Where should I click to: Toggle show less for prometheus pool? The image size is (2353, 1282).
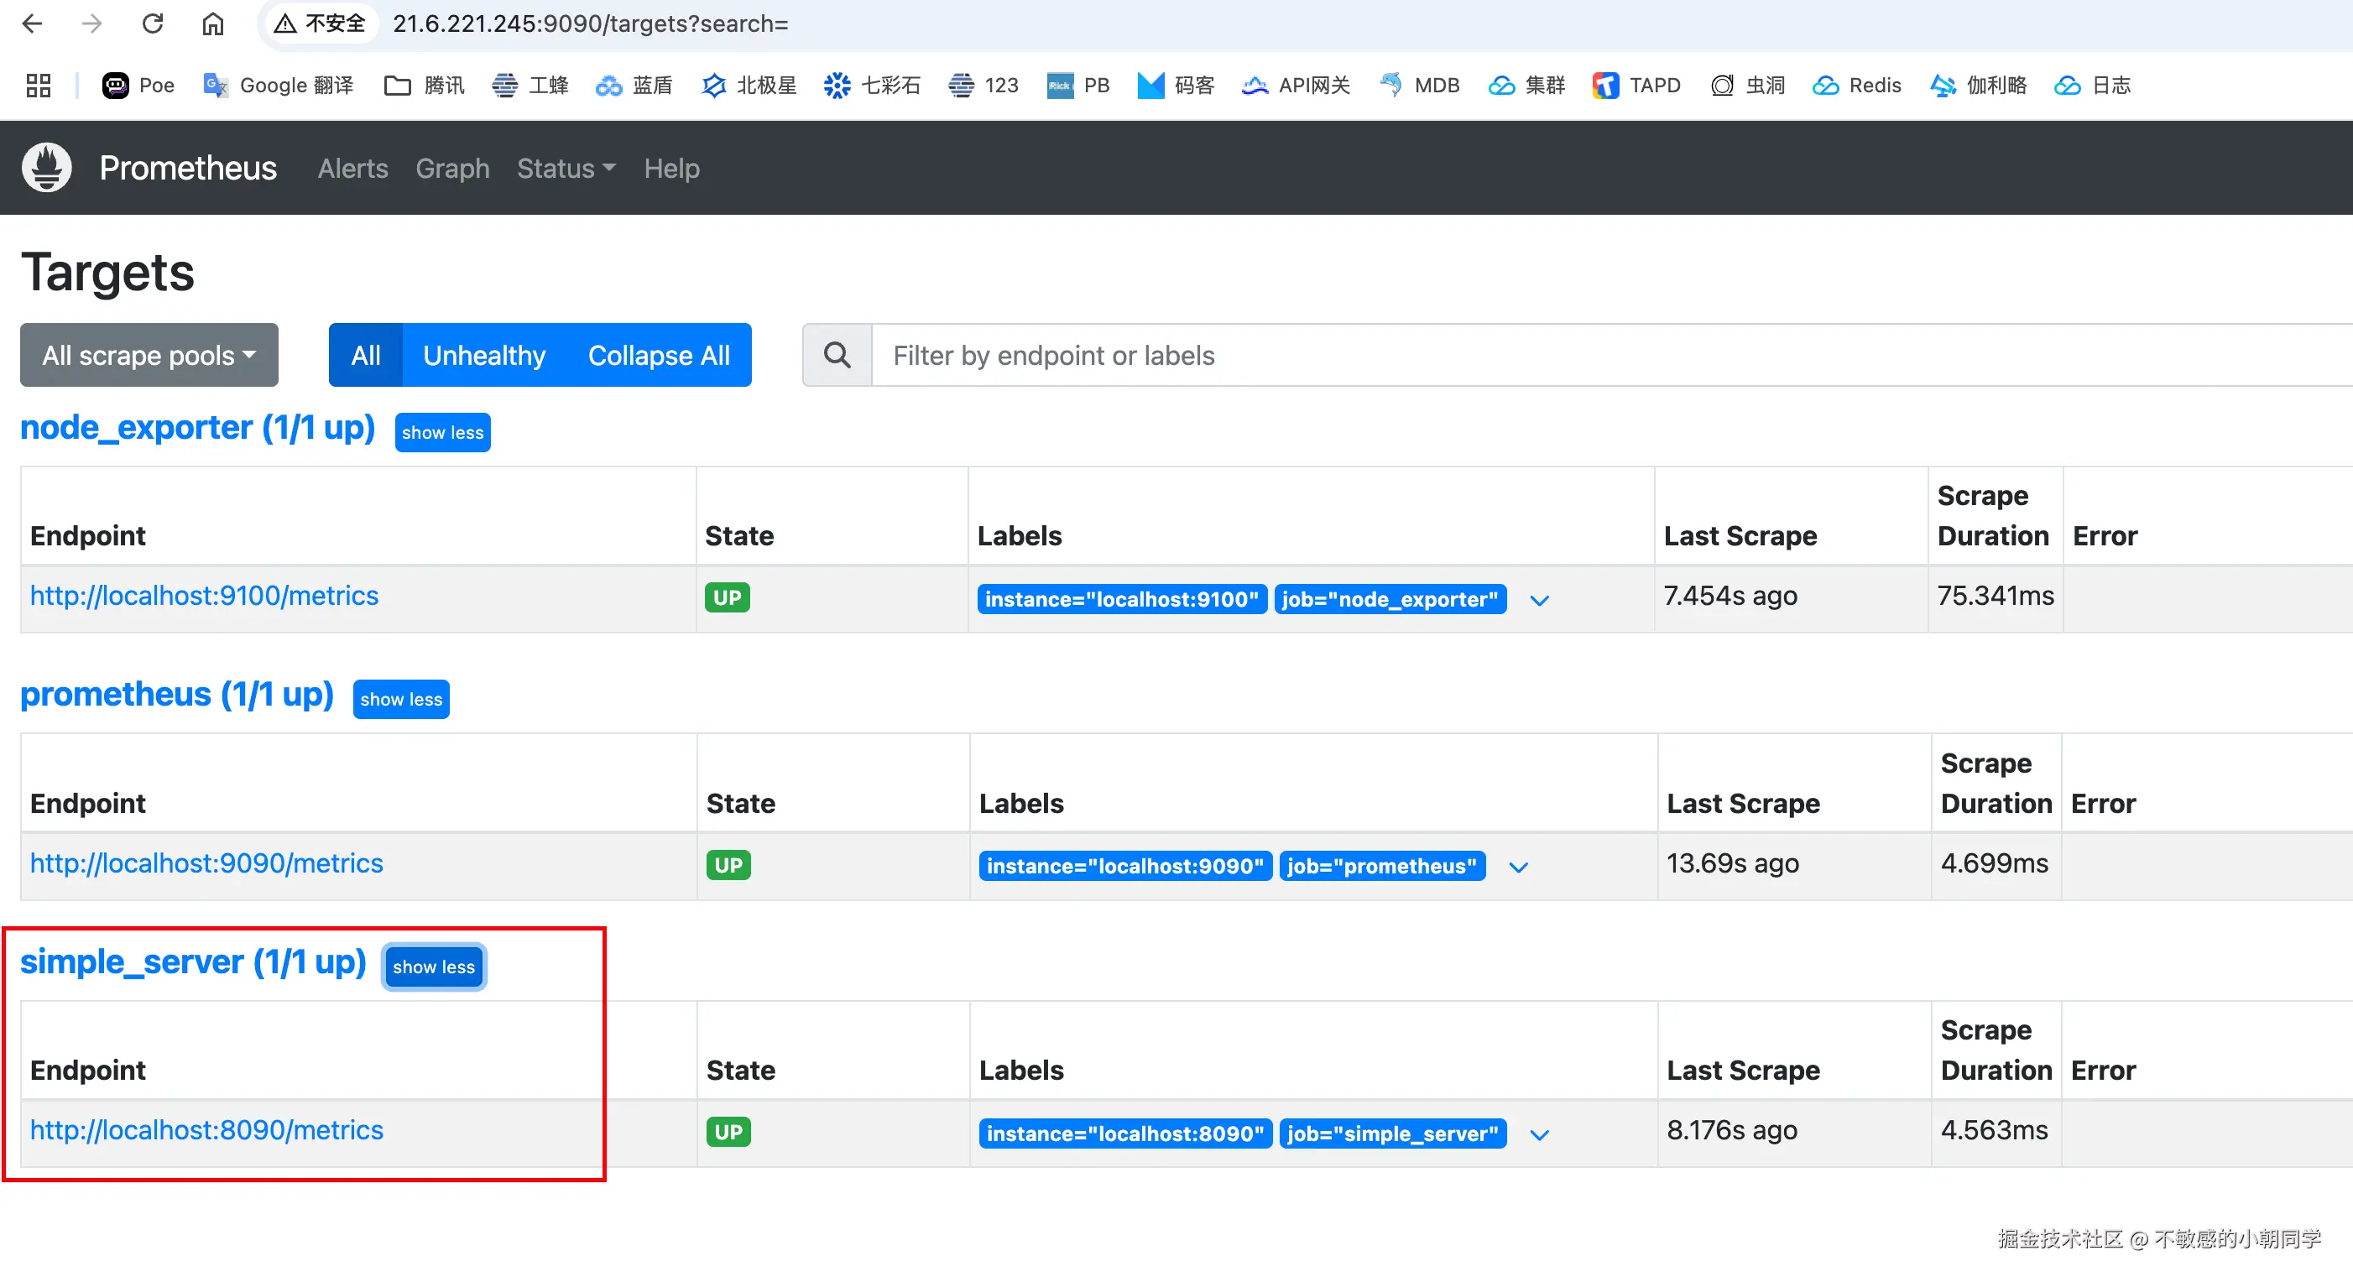click(x=401, y=700)
